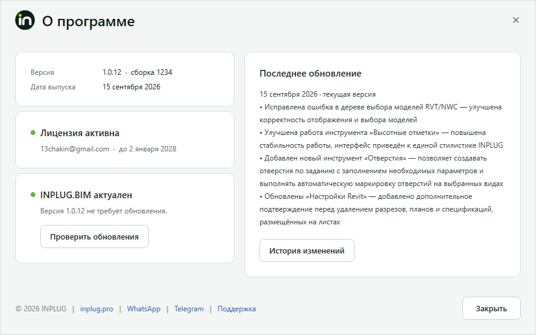This screenshot has width=536, height=335.
Task: Click the INPLUG logo icon
Action: point(25,20)
